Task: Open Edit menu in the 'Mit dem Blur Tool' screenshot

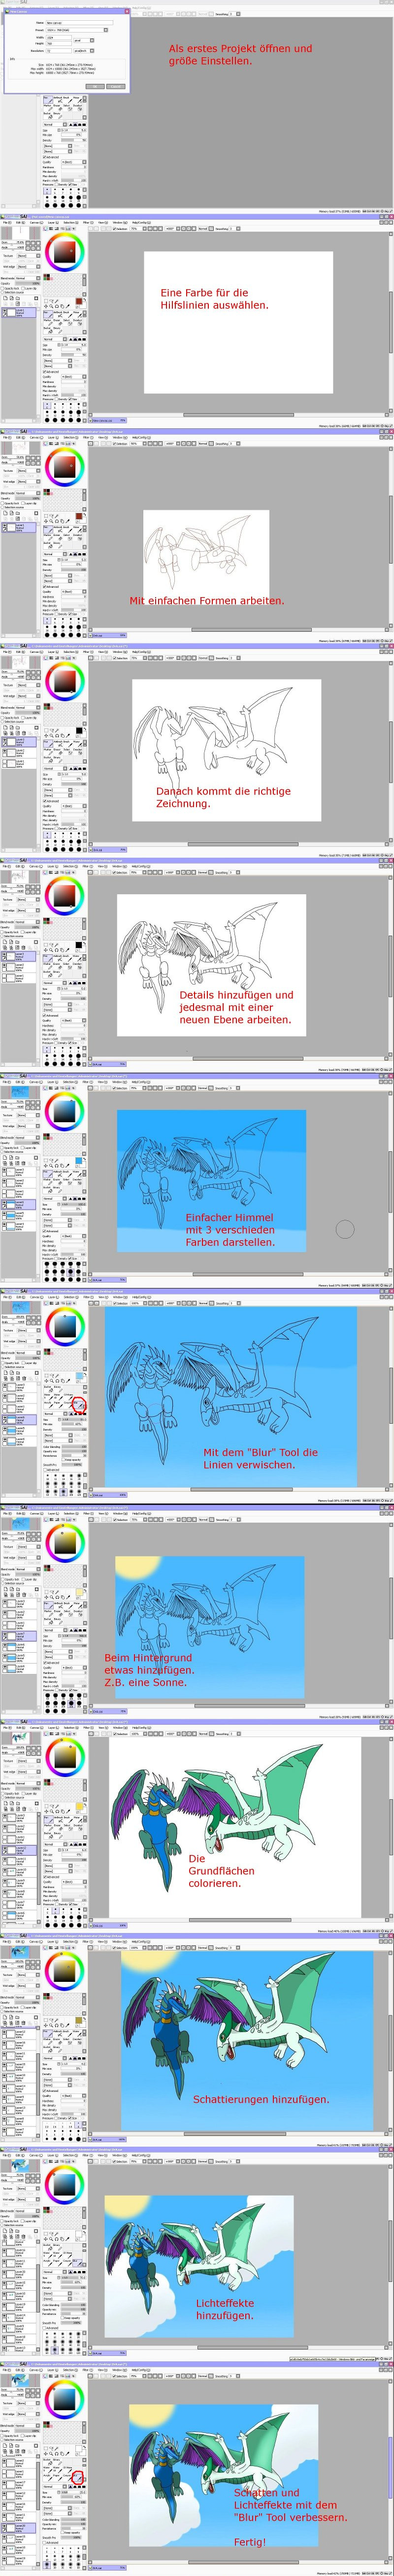Action: (21, 1297)
